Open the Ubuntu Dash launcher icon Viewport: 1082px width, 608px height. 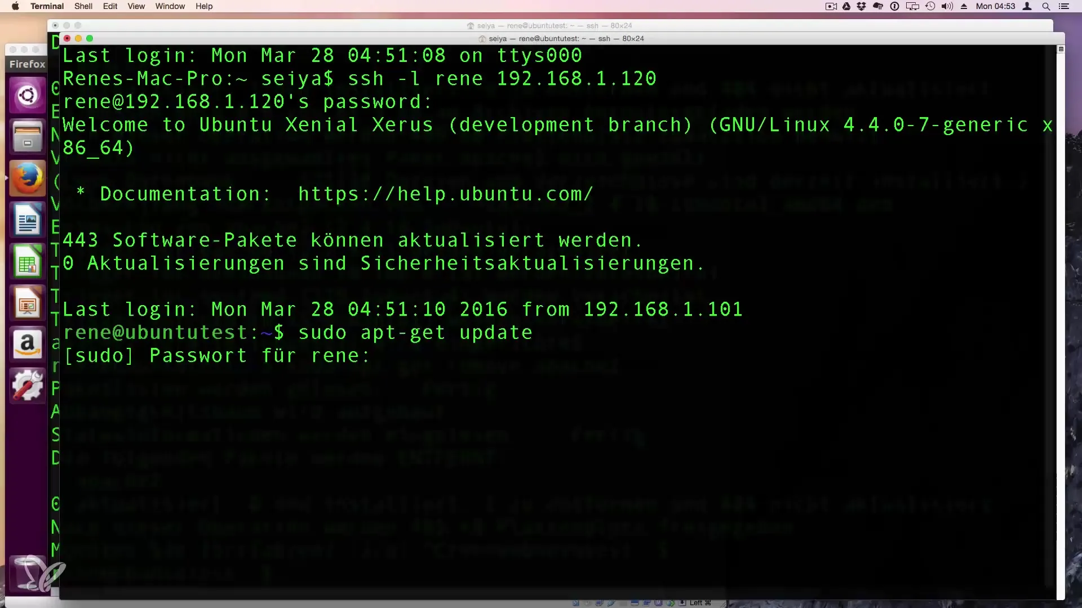point(27,95)
